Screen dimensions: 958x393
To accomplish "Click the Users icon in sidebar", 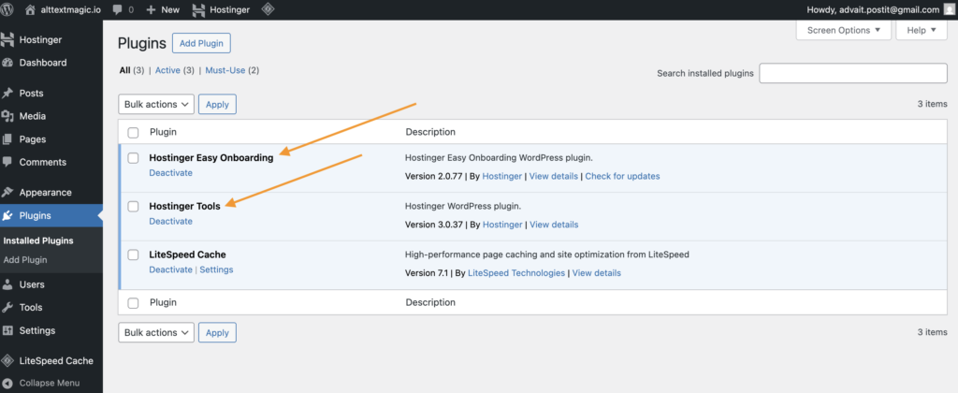I will [x=7, y=284].
